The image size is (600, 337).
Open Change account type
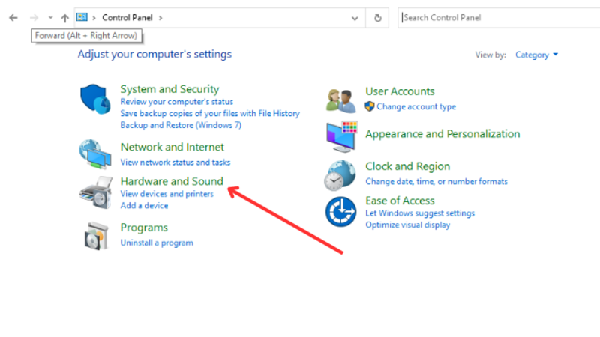[x=416, y=106]
